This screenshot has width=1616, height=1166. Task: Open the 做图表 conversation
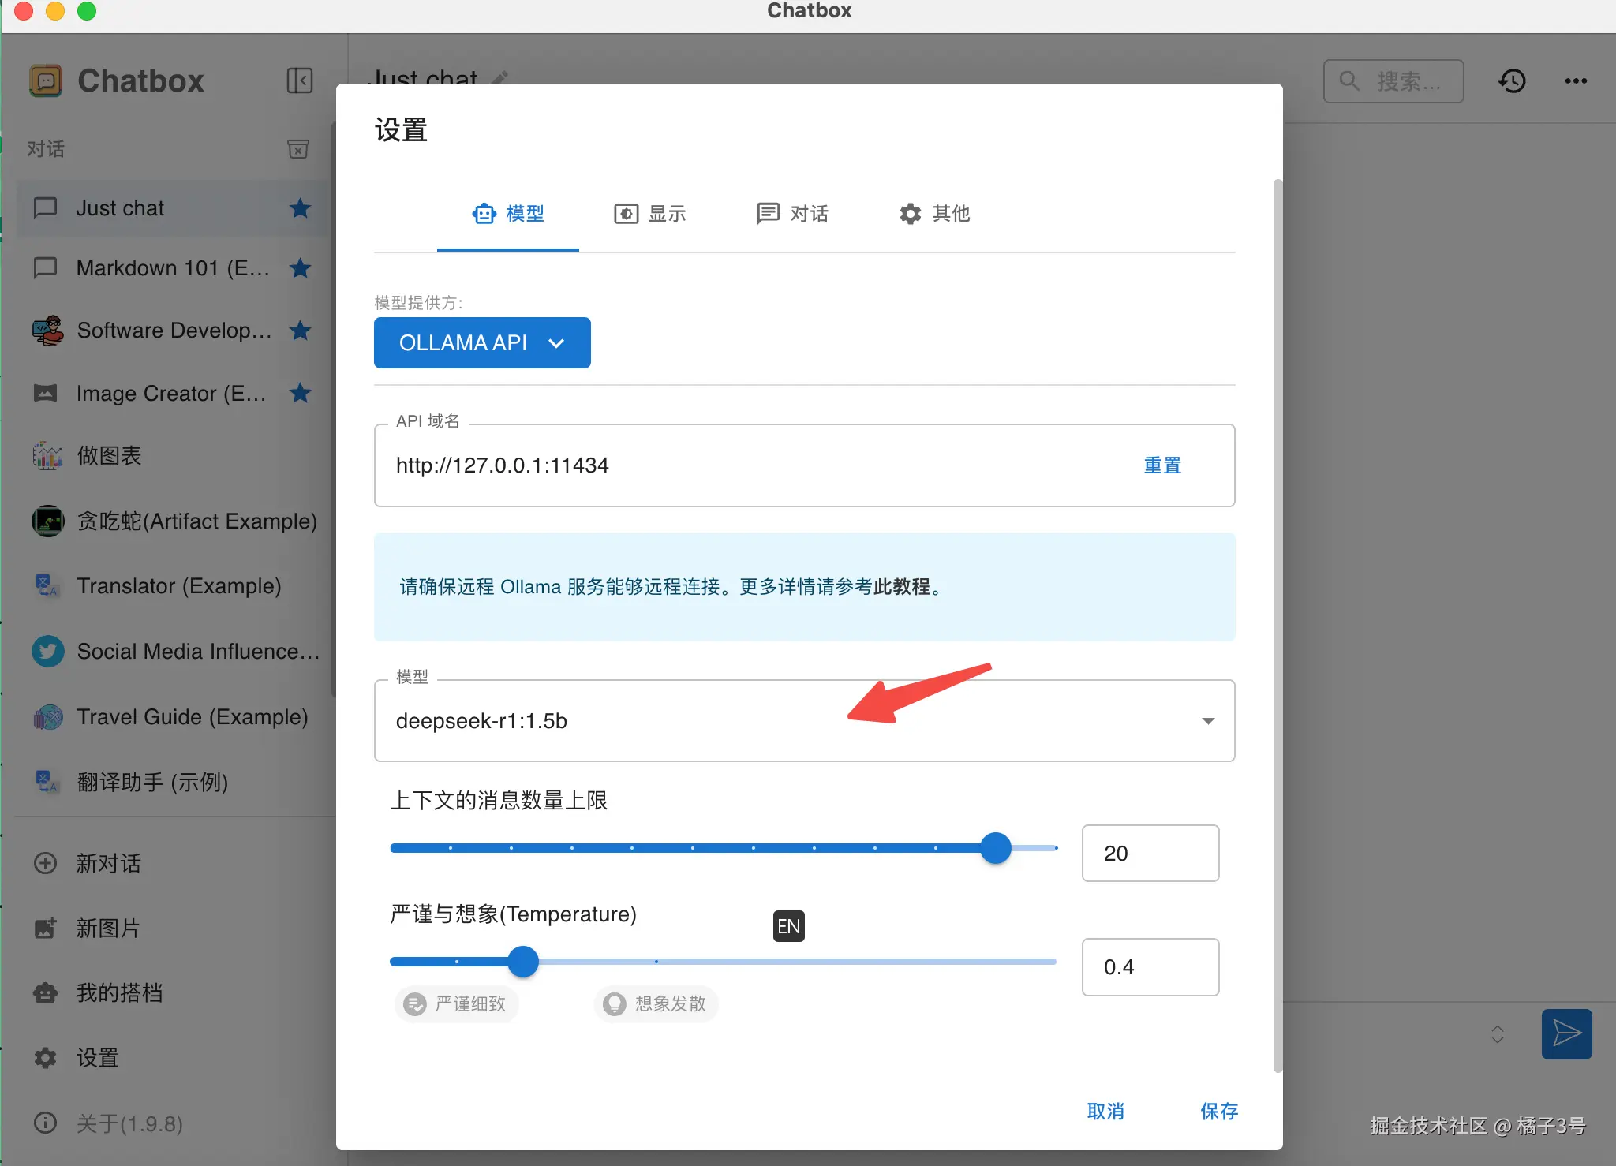click(x=172, y=455)
